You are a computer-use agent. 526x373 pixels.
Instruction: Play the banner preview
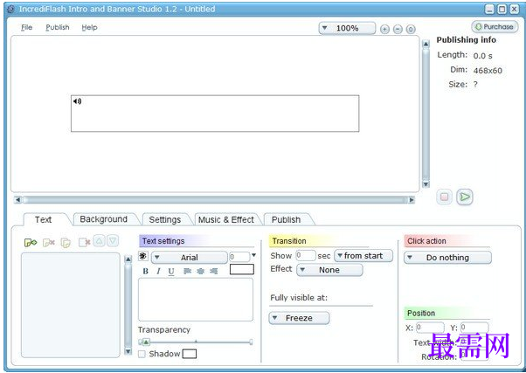tap(465, 197)
